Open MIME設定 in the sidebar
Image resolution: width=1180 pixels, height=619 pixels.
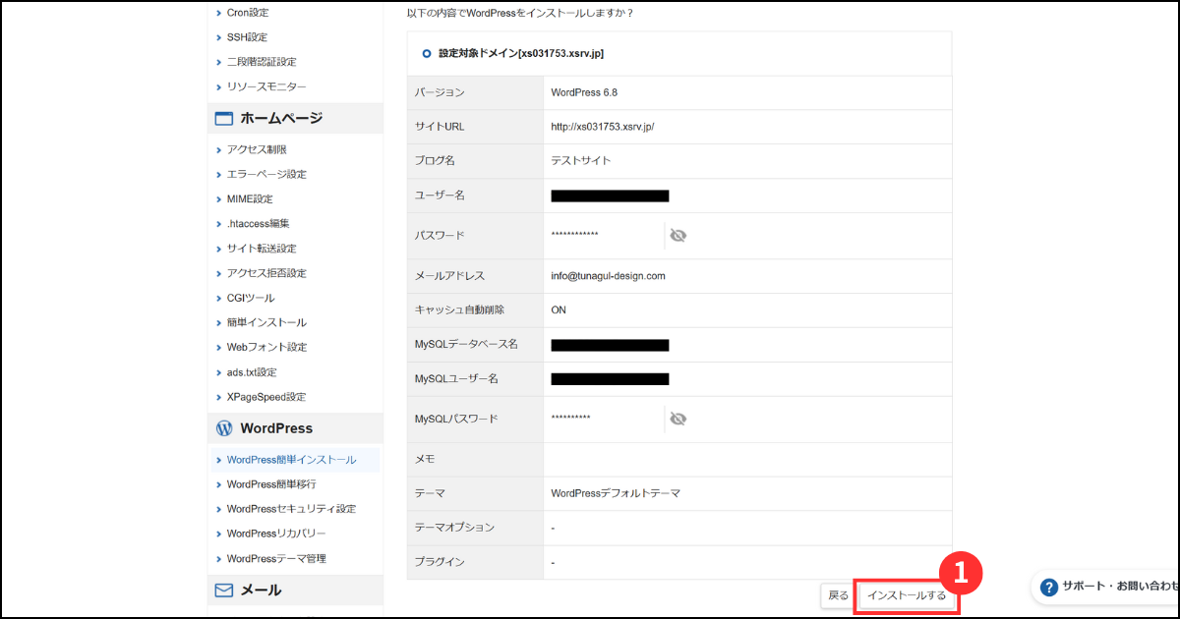click(250, 198)
